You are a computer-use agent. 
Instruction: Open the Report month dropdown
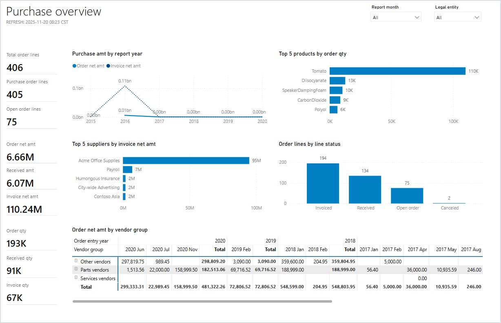tap(396, 17)
